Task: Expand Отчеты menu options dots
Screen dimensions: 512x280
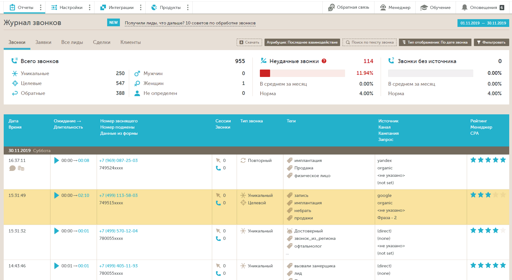Action: point(41,7)
